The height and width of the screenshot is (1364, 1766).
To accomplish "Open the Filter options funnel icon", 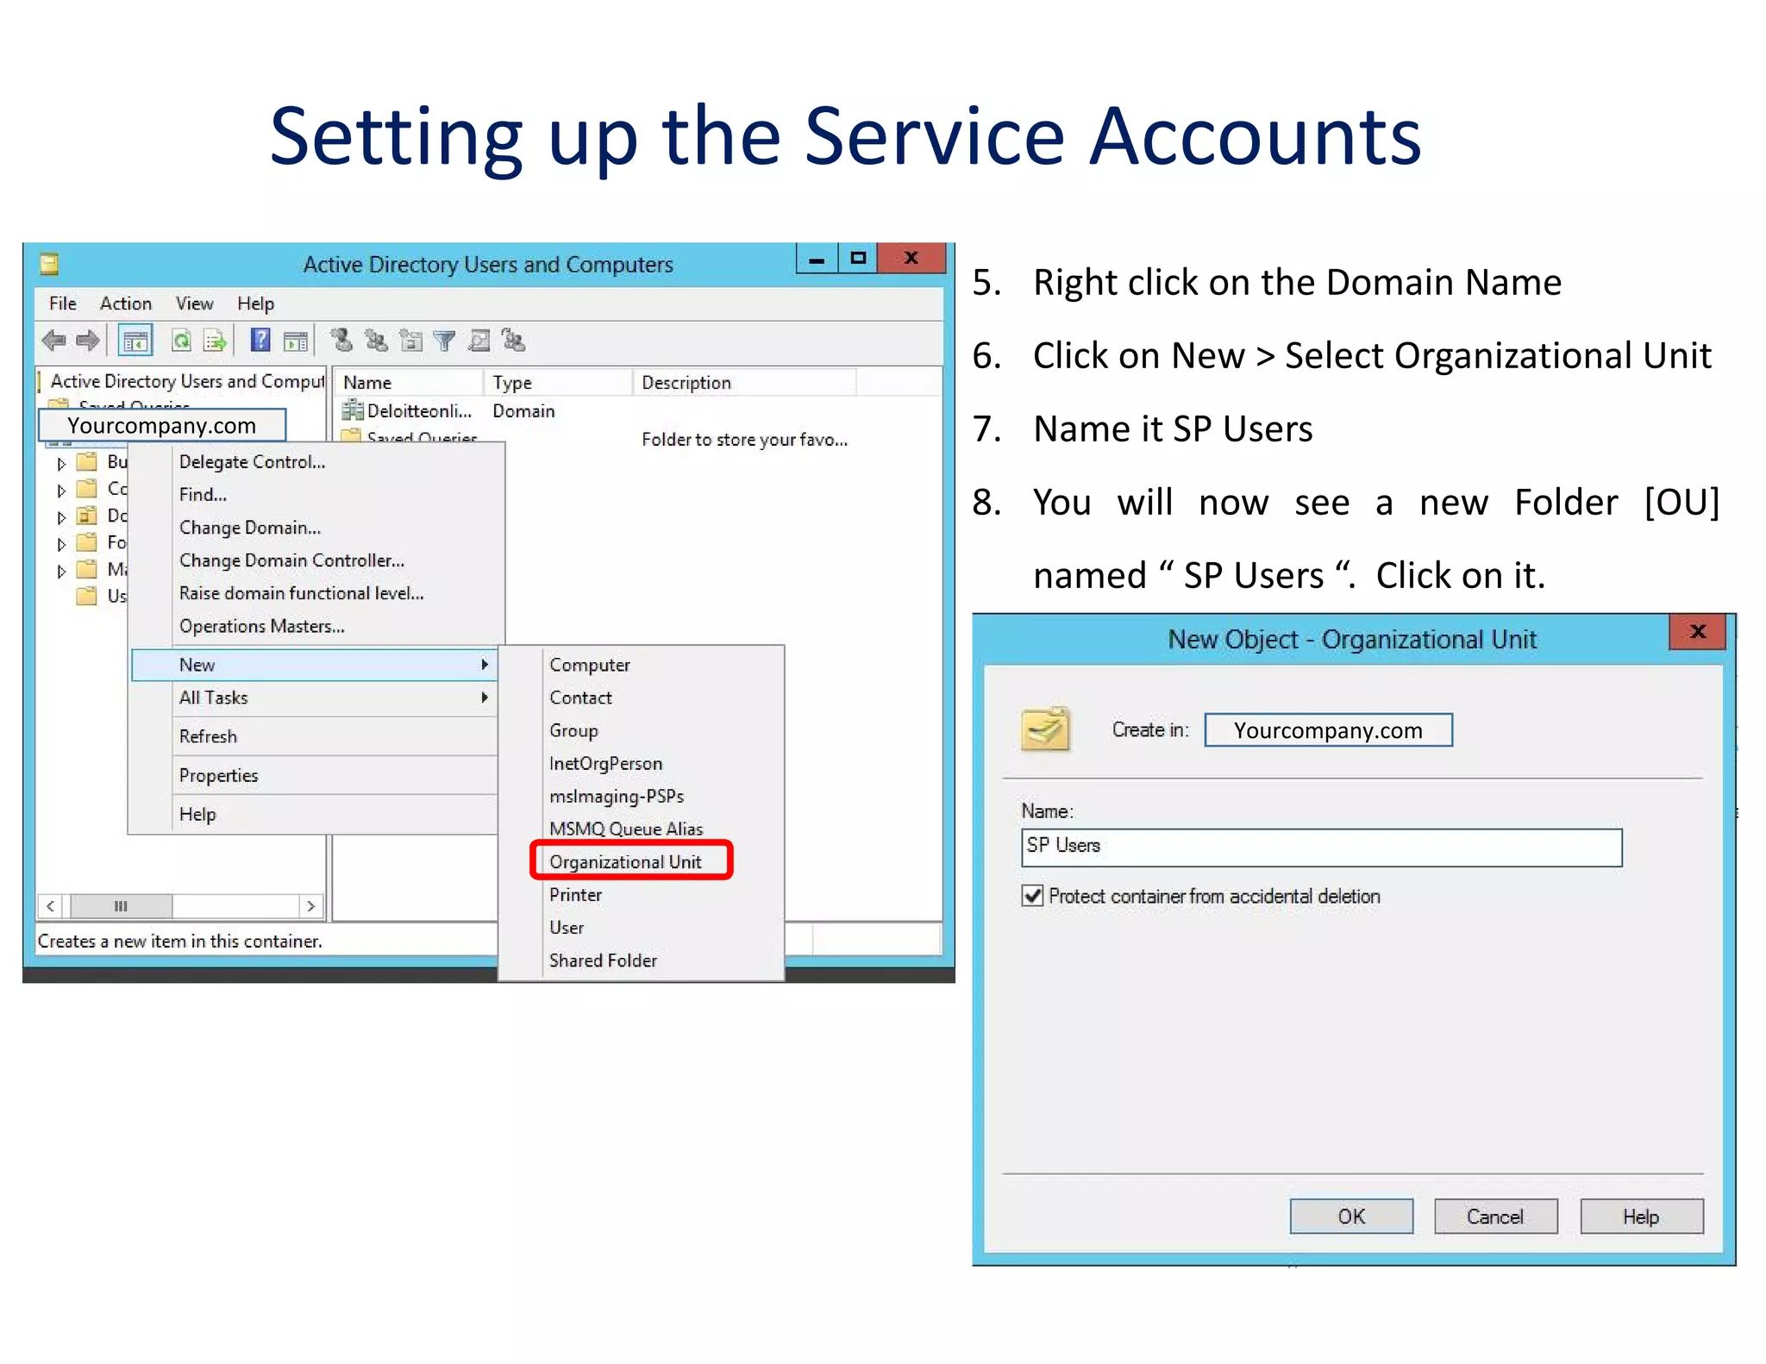I will [444, 341].
